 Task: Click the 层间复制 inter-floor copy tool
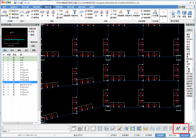tap(145, 14)
